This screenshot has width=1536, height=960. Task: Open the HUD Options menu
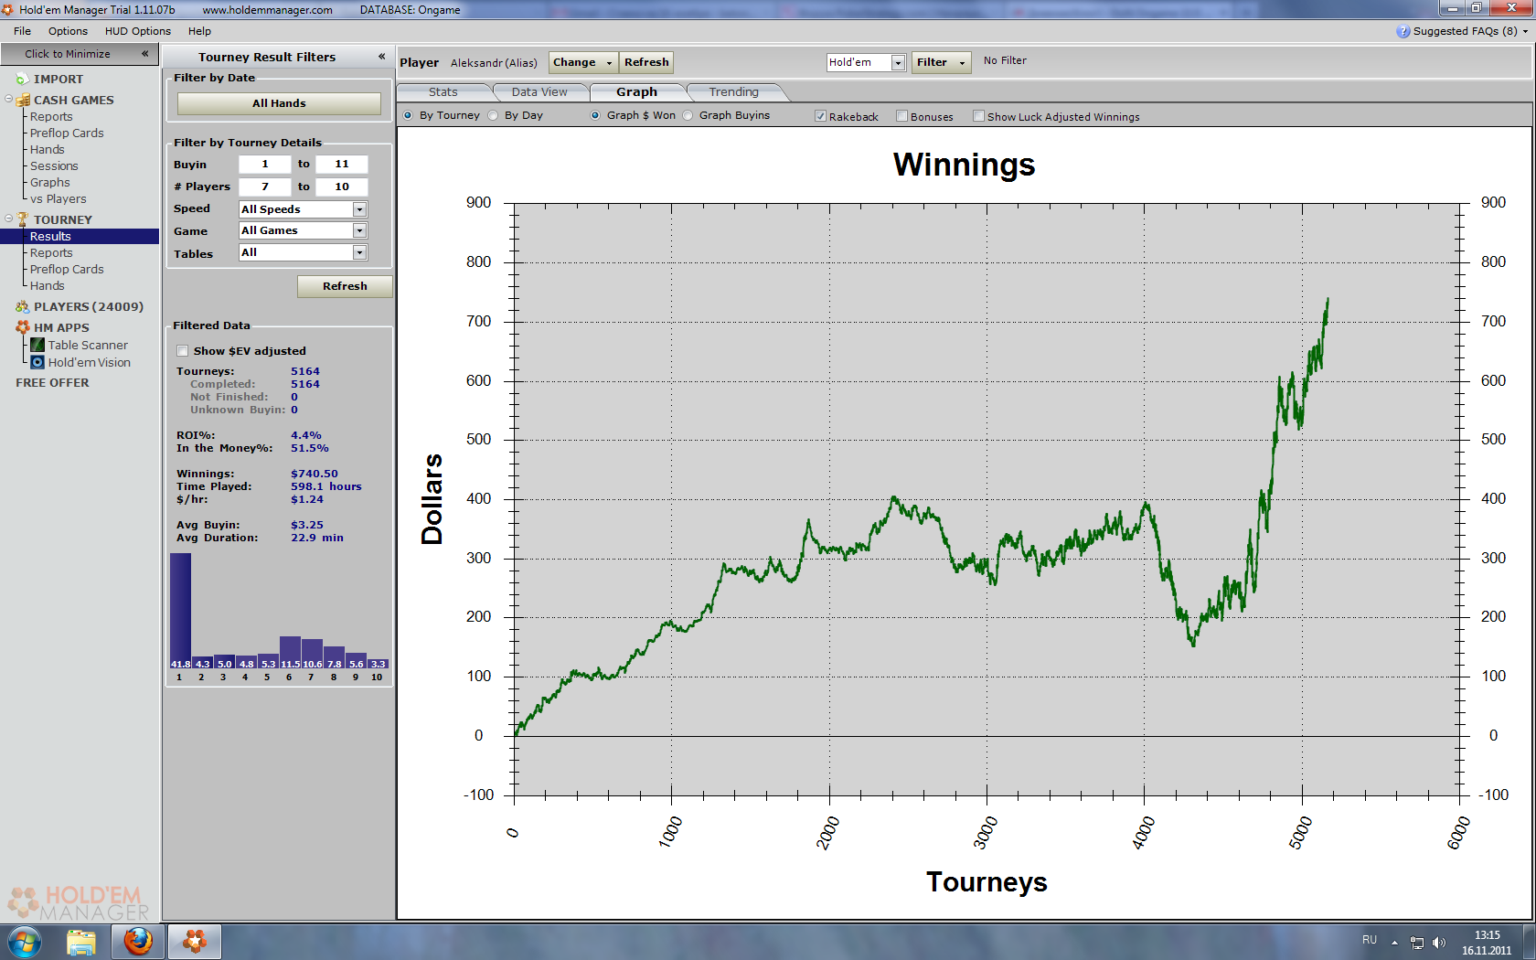(137, 31)
